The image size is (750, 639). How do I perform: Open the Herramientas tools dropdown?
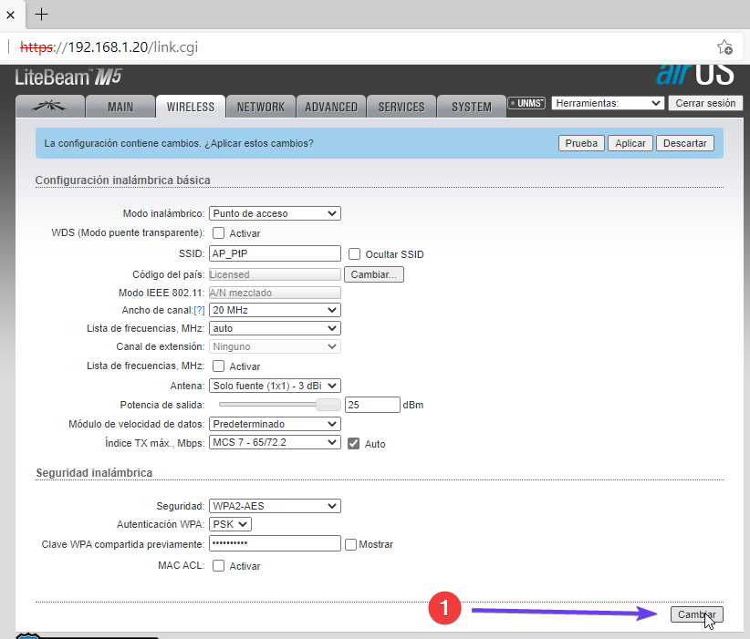pyautogui.click(x=608, y=104)
